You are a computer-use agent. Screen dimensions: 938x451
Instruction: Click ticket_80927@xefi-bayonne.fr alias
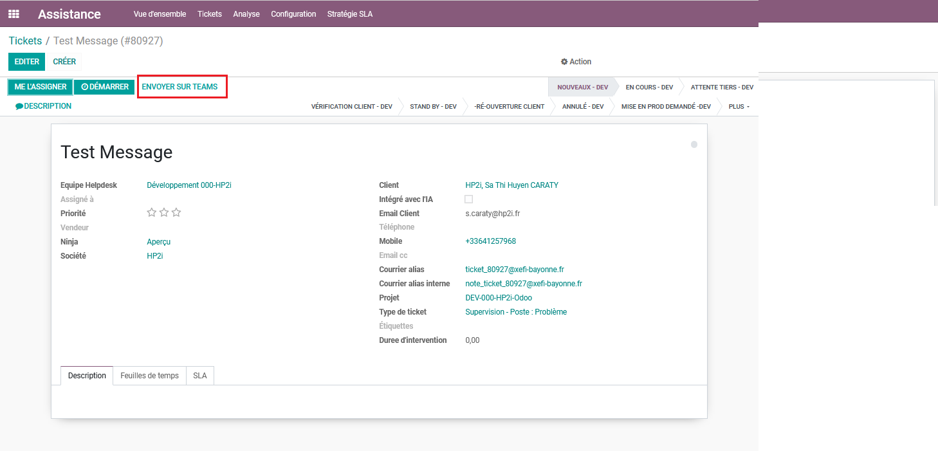tap(515, 270)
